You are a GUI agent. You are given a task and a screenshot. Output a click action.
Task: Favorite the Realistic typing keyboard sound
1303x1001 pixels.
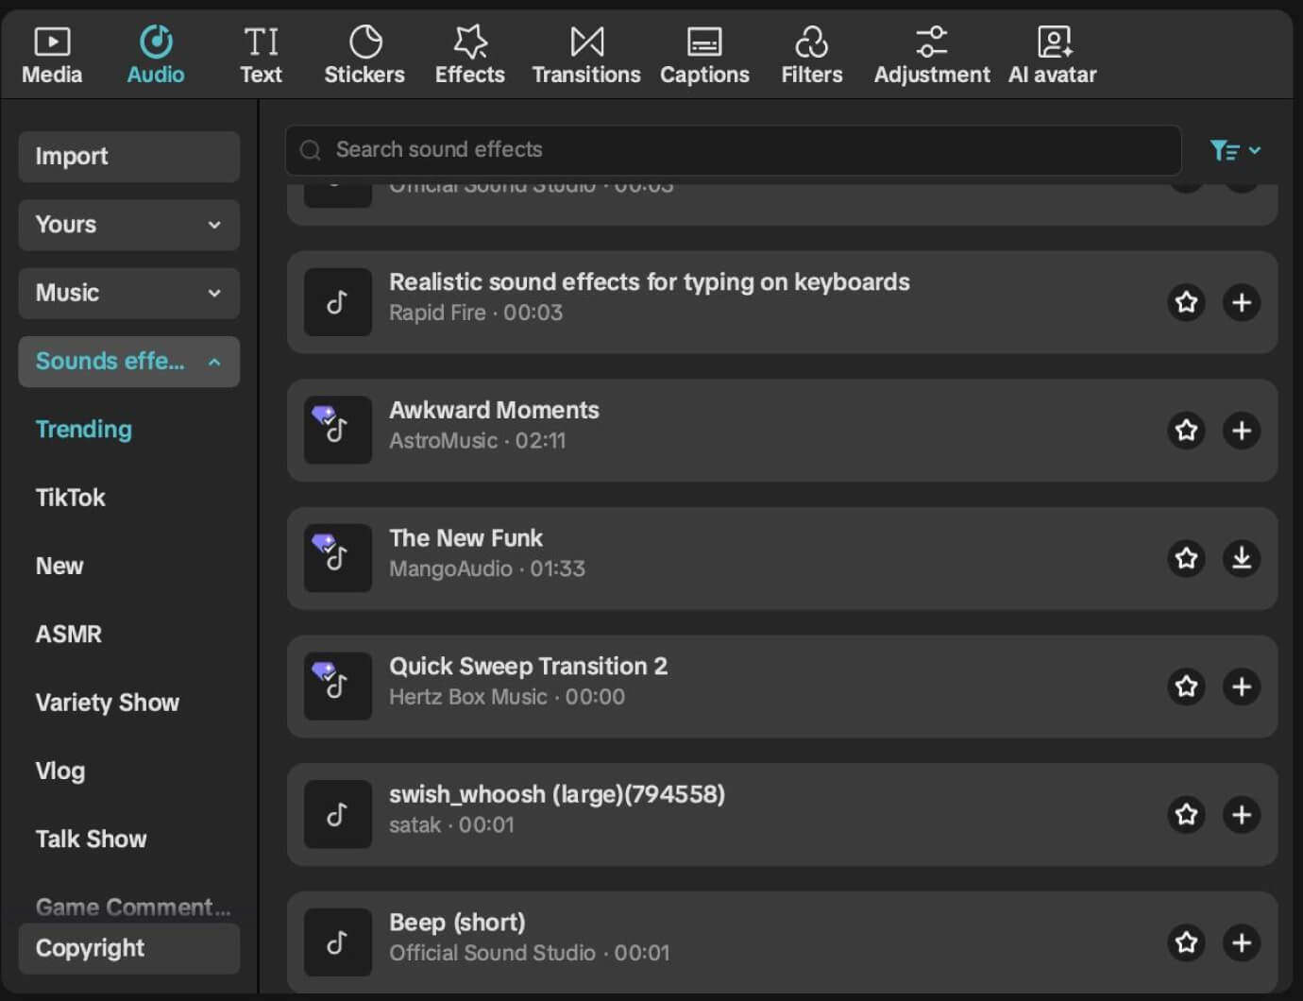coord(1186,302)
